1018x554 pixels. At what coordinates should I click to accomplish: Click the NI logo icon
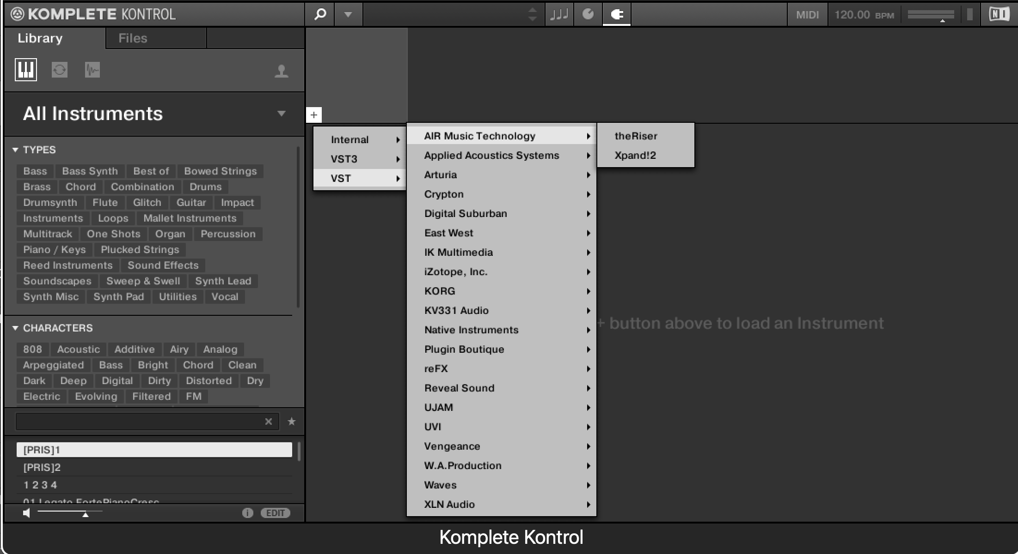pyautogui.click(x=999, y=14)
